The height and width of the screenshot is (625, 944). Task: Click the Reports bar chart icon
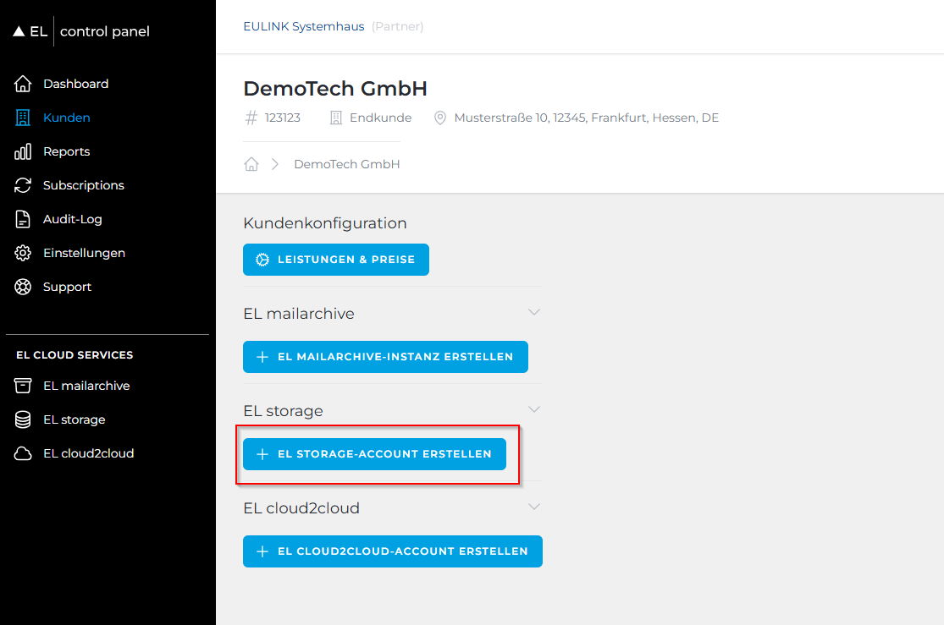pos(23,151)
